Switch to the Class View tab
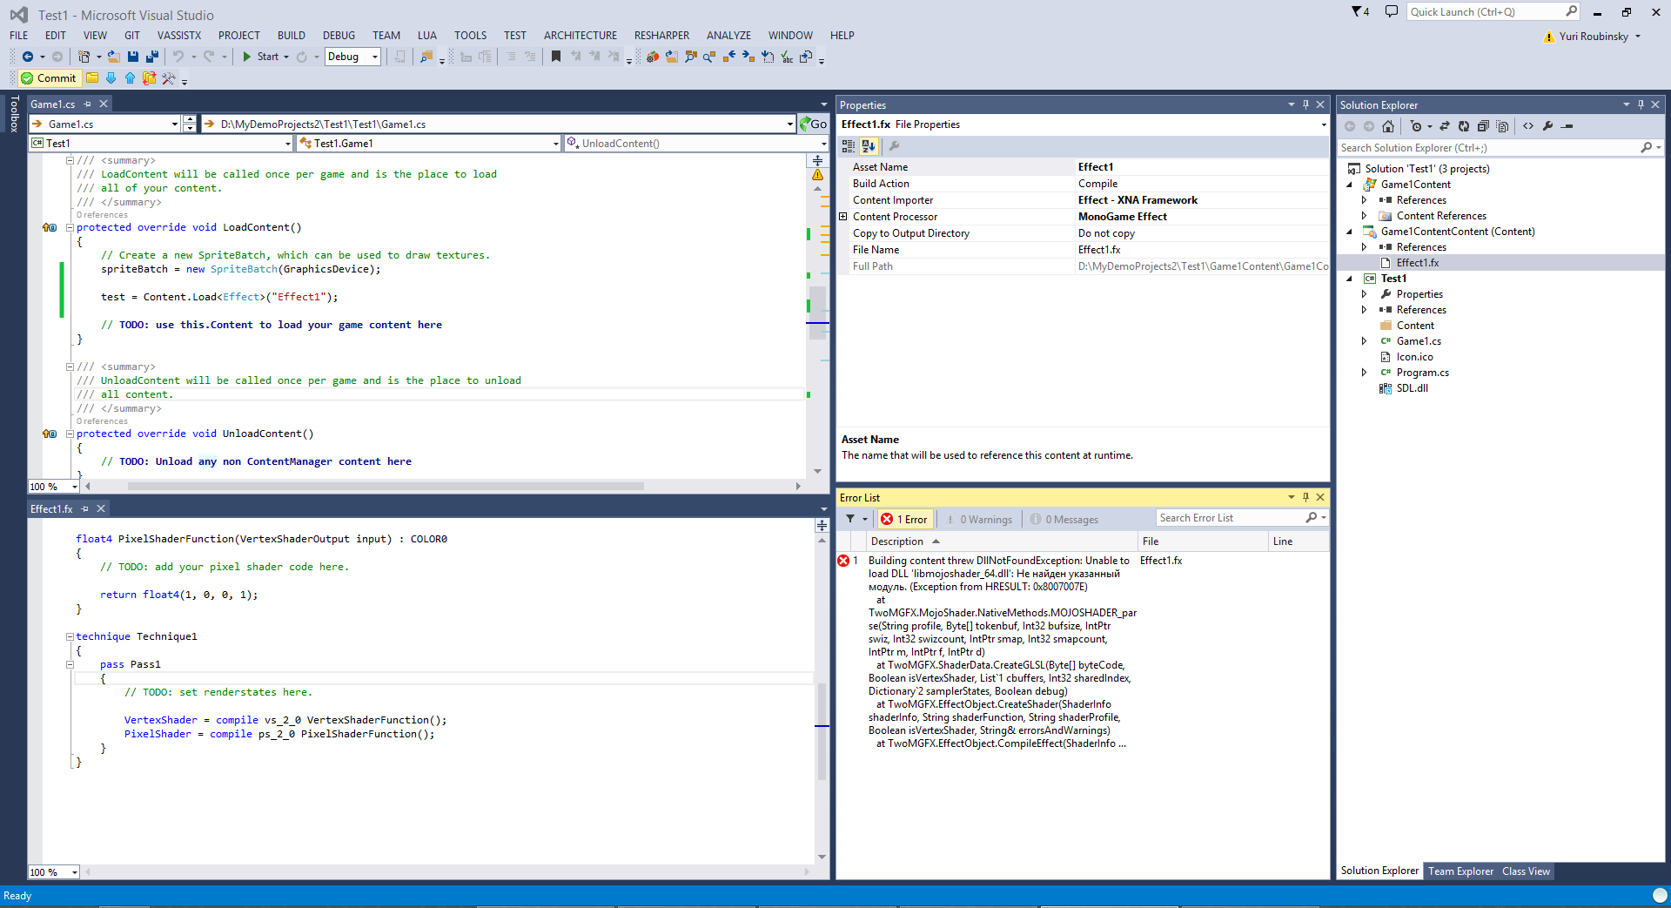 point(1526,871)
